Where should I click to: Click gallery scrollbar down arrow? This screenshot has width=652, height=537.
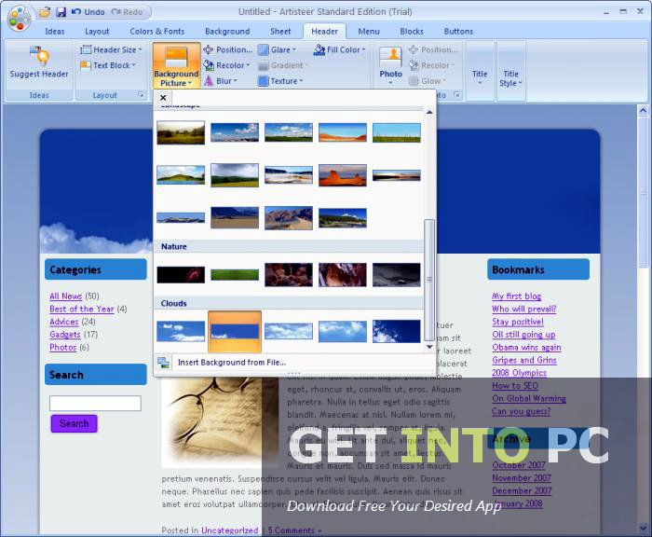429,346
